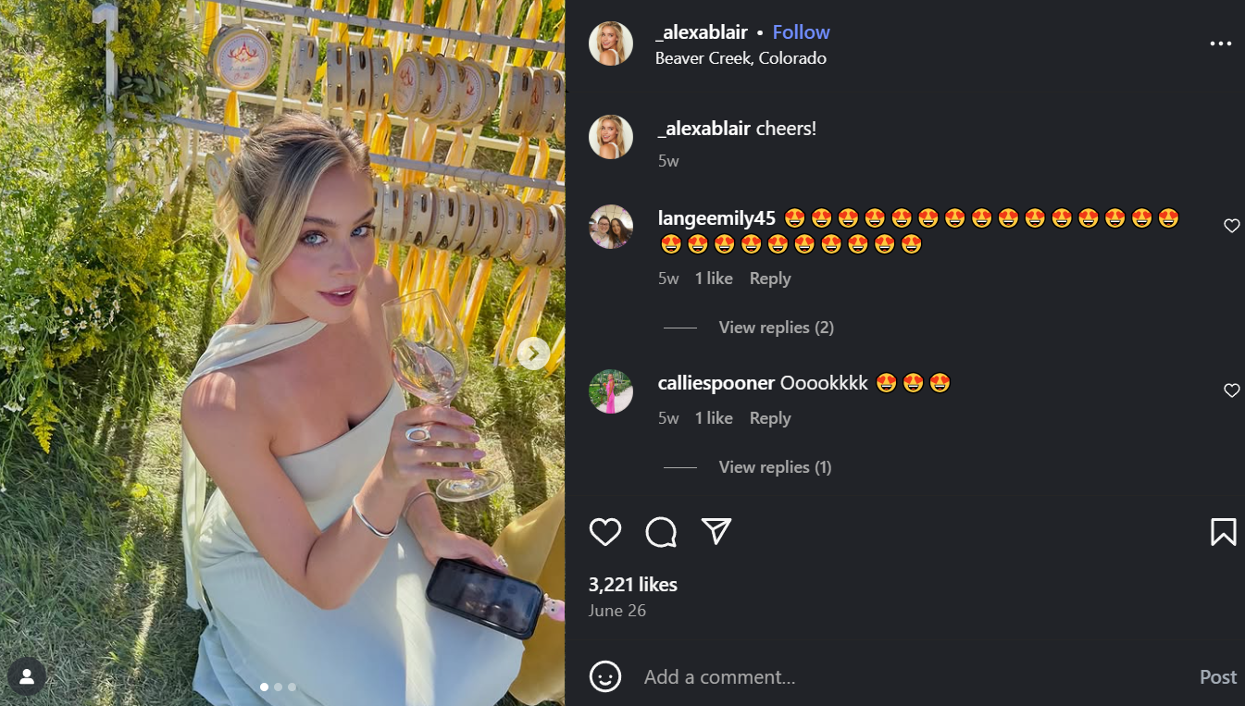Go to next photo with arrow
1245x706 pixels.
click(533, 353)
